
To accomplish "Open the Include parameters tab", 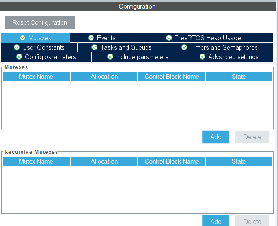I will click(138, 57).
